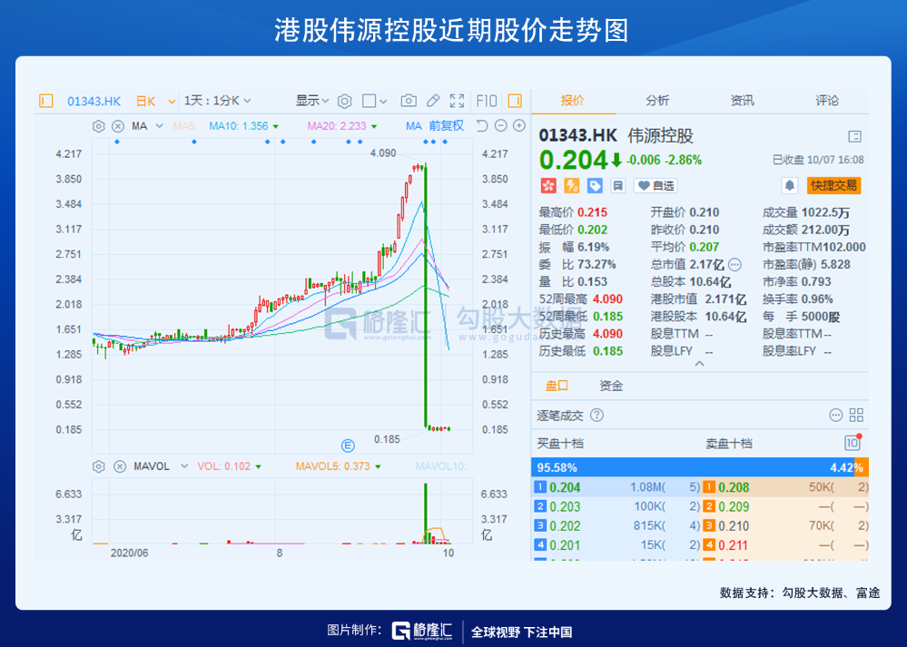This screenshot has height=647, width=907.
Task: Click the E event marker on the chart
Action: (x=348, y=446)
